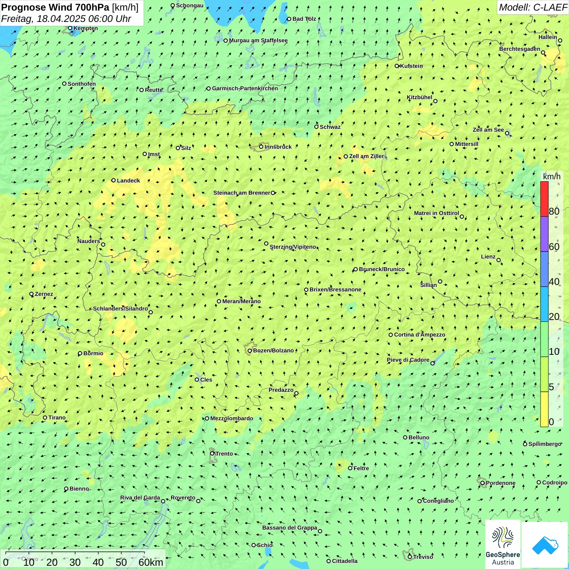Image resolution: width=569 pixels, height=569 pixels.
Task: Click the date Freitag, 18.04.2025 06:00 Uhr
Action: coord(66,19)
